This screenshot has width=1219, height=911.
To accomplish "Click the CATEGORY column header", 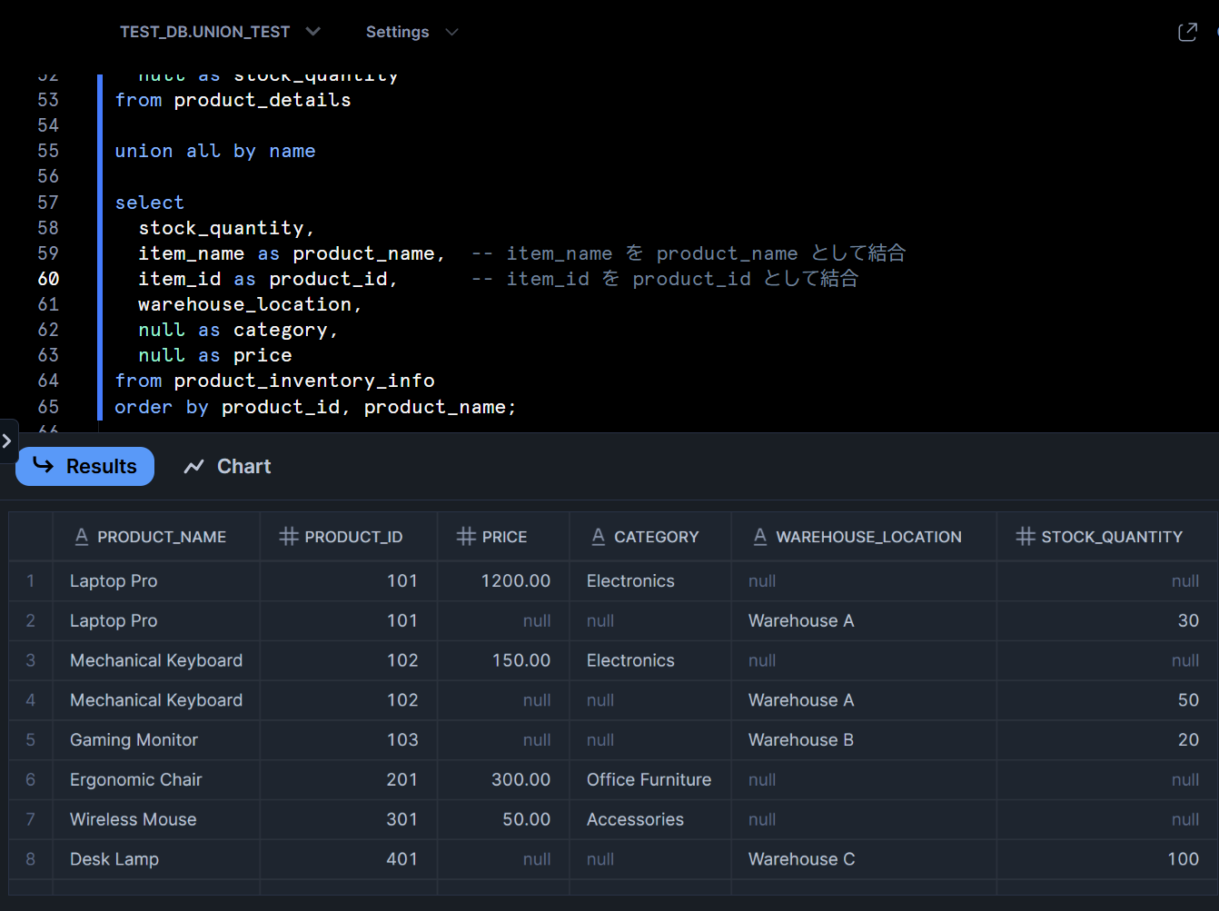I will pos(650,537).
